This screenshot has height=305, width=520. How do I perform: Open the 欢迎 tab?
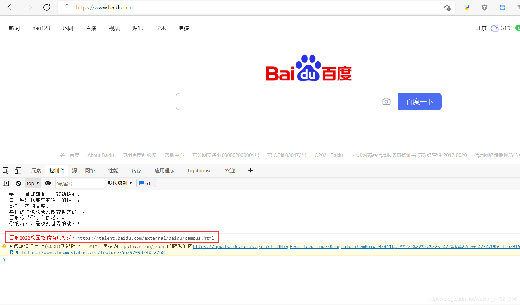(230, 170)
